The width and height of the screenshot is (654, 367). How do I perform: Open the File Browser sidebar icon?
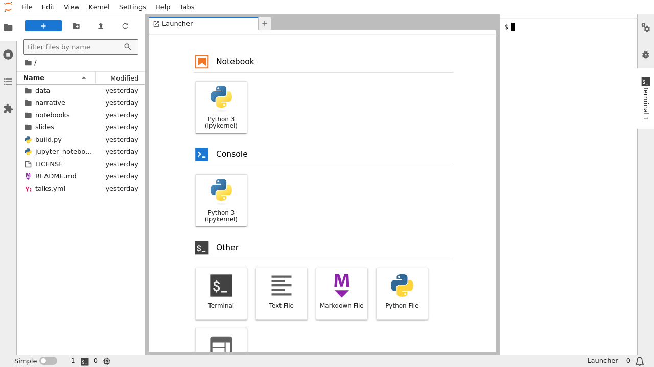coord(8,28)
